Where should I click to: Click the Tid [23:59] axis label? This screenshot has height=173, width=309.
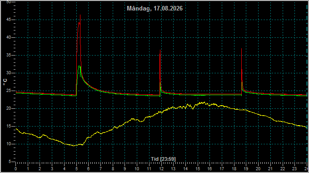(x=163, y=159)
